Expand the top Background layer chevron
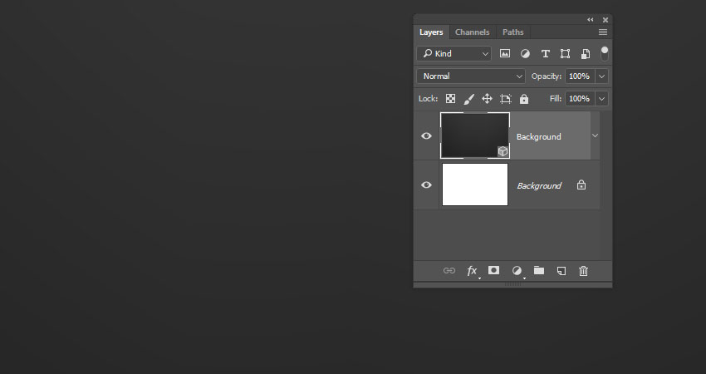 point(595,135)
